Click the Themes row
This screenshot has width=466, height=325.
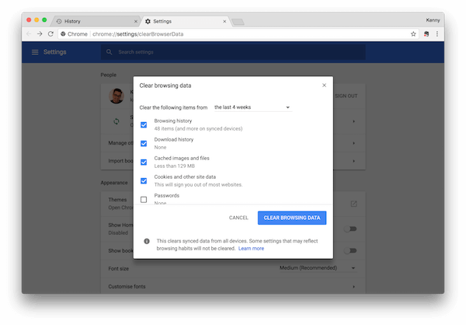point(233,204)
